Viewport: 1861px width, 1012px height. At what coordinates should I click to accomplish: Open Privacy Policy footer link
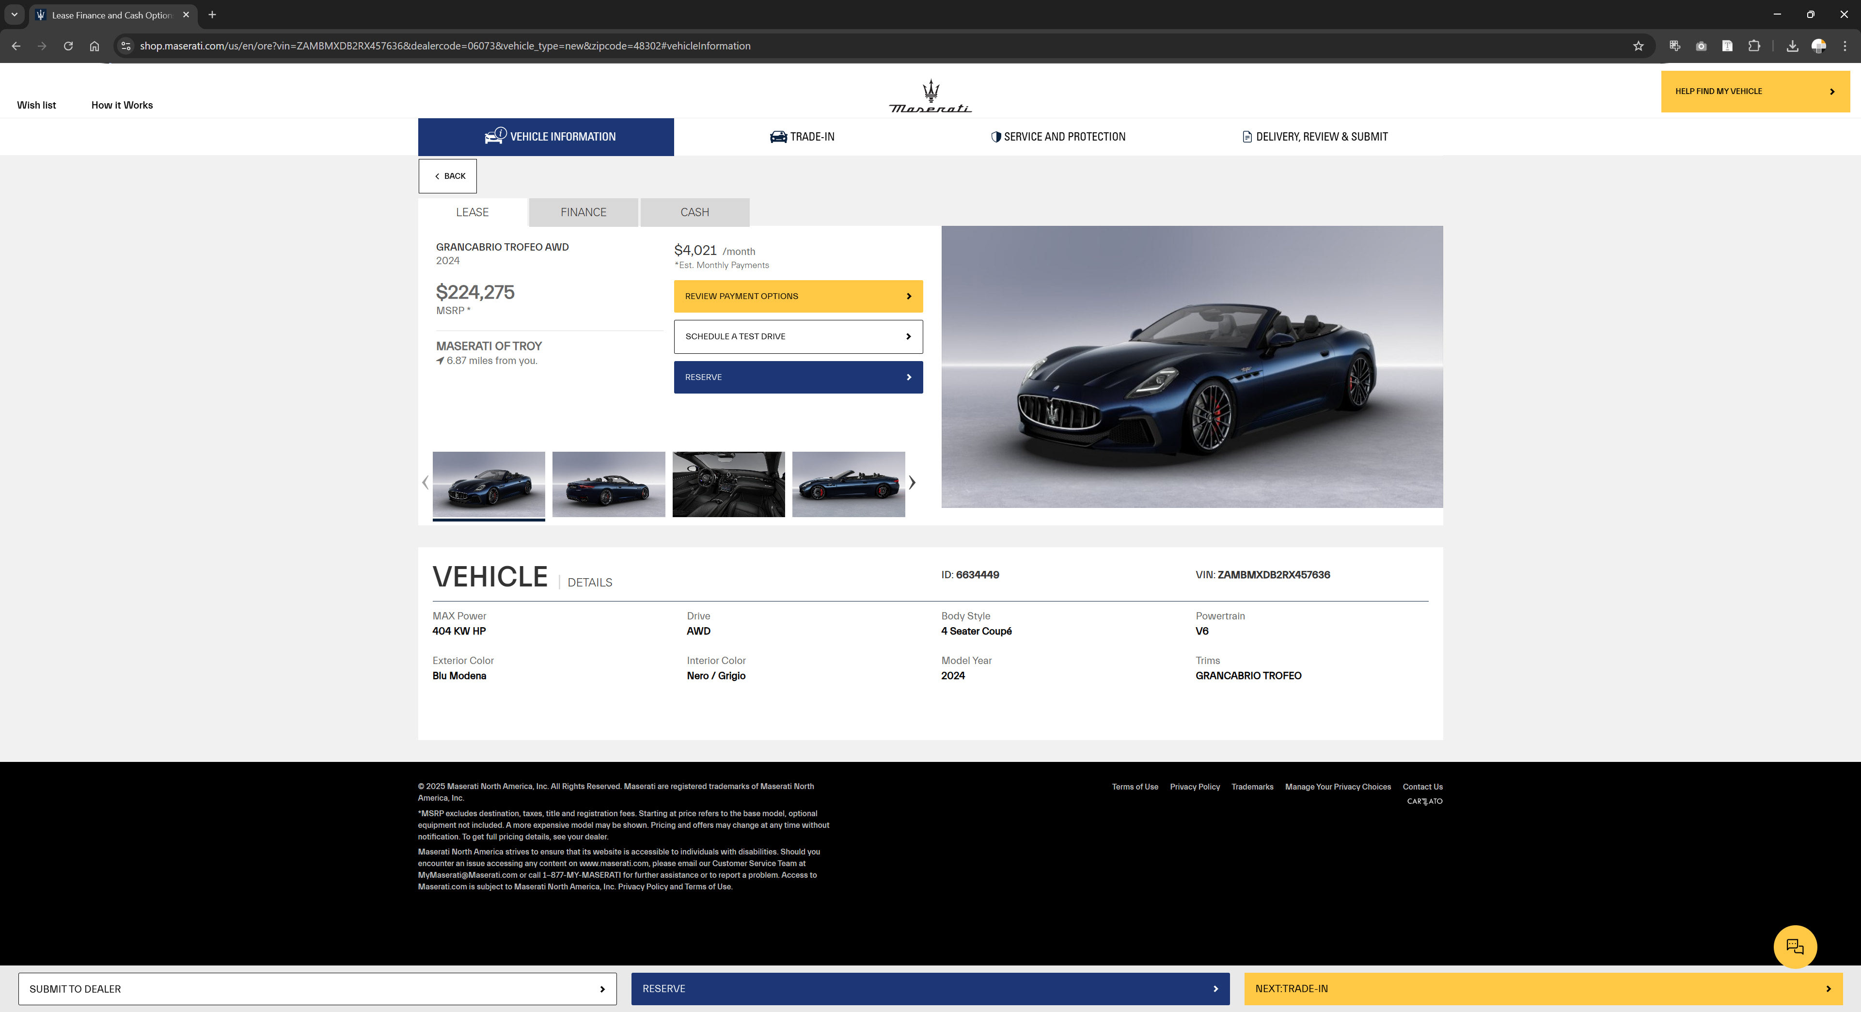pos(1195,787)
